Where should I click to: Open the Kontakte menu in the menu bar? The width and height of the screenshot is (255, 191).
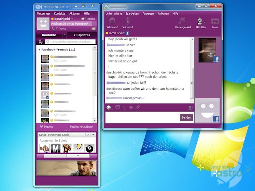60,14
